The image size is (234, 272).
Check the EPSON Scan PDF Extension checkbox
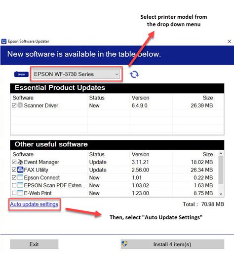(14, 185)
